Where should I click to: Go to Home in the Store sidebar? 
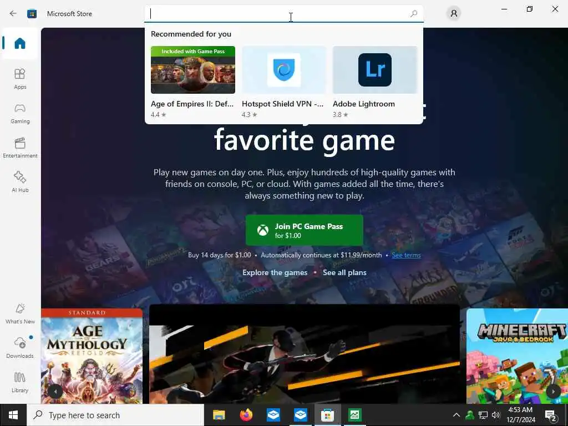(x=20, y=43)
